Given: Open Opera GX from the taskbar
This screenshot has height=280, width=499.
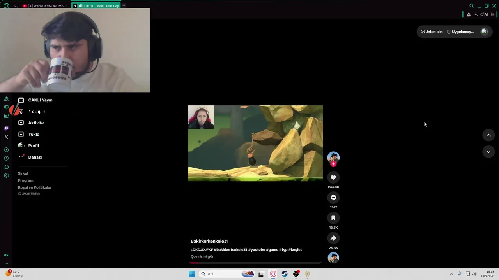Looking at the screenshot, I should click(273, 274).
